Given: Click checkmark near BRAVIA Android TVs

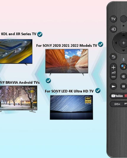Looking at the screenshot, I should click(48, 81).
